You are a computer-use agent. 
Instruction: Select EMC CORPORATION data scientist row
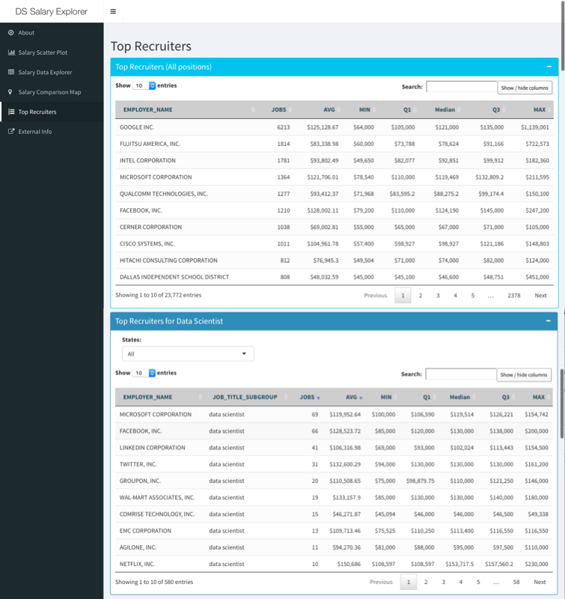[x=334, y=531]
